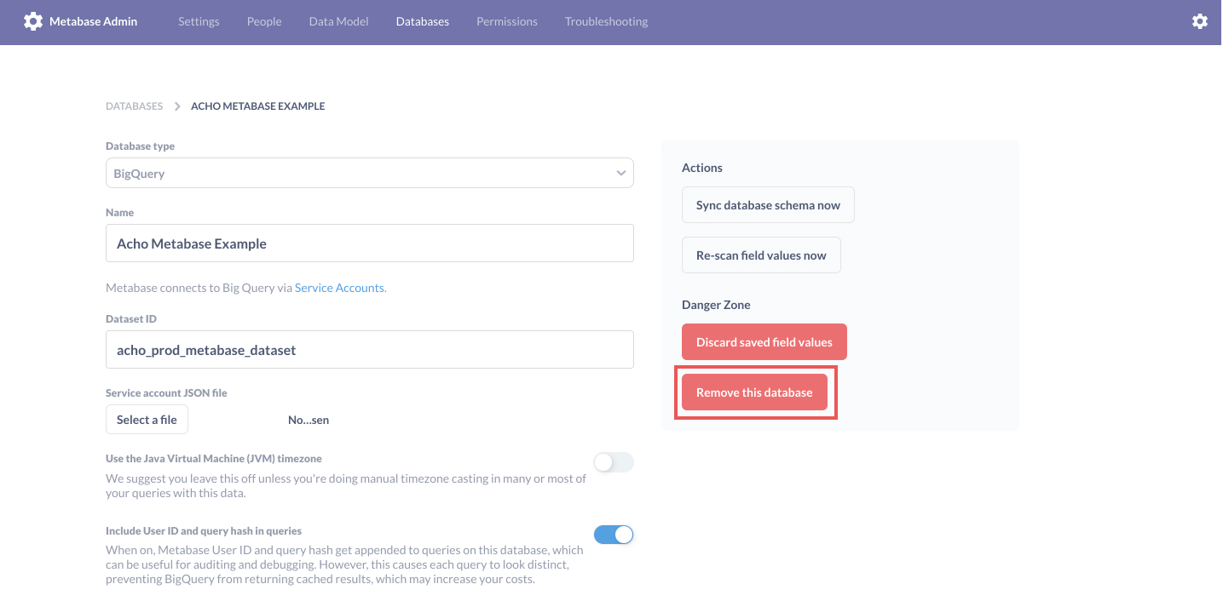The image size is (1223, 607).
Task: Switch to Data Model tab
Action: 339,21
